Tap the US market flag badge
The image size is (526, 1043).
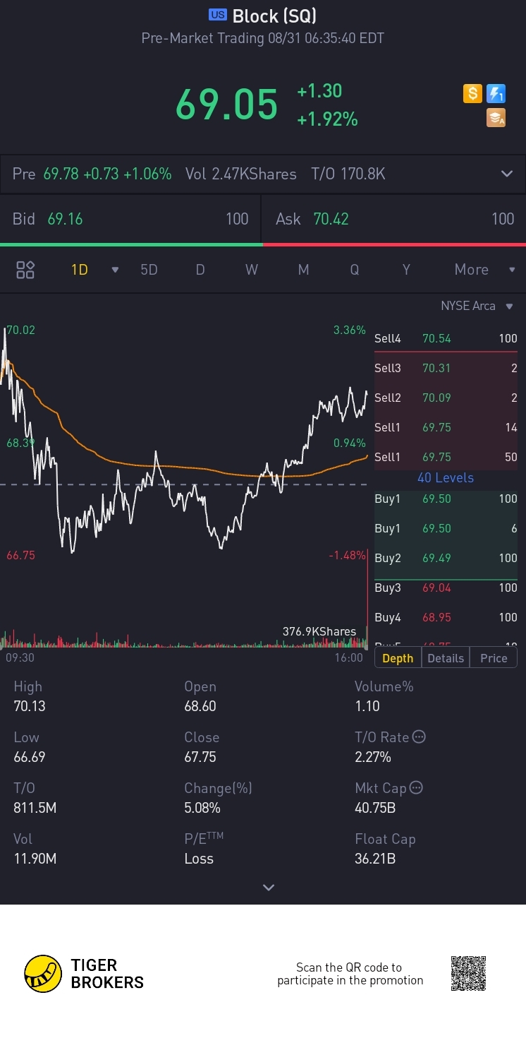pyautogui.click(x=218, y=15)
